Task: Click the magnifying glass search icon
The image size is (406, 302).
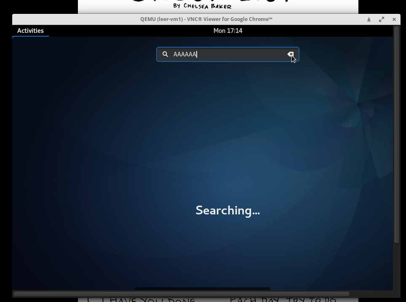Action: tap(166, 54)
